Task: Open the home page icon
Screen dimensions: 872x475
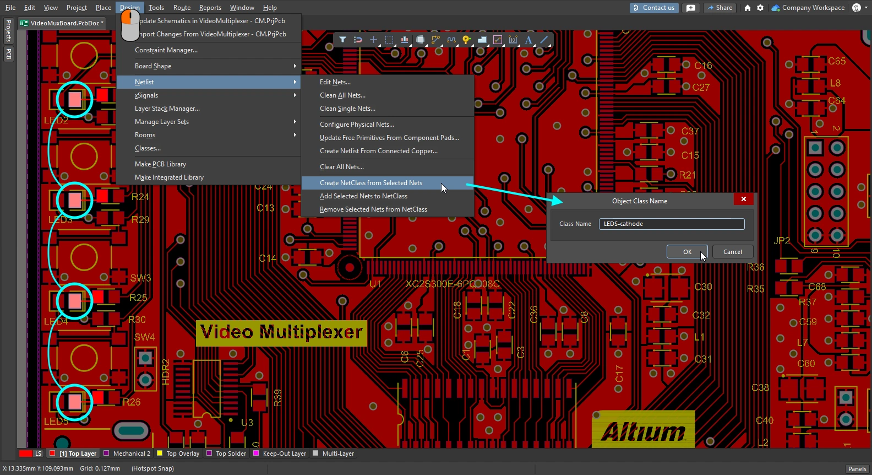Action: (x=747, y=8)
